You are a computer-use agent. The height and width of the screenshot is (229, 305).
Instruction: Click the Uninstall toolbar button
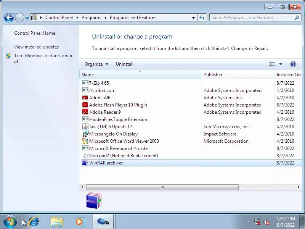pos(125,64)
